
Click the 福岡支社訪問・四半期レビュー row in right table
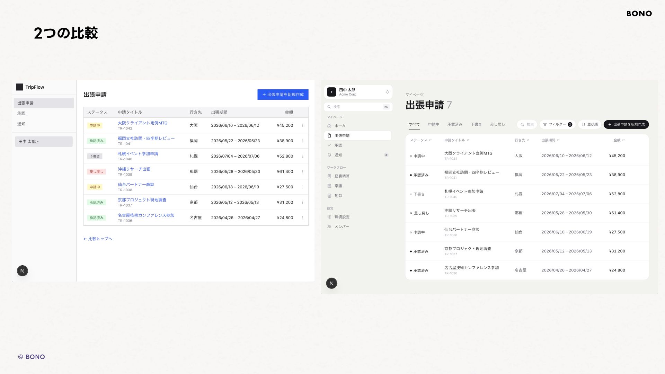[x=527, y=175]
